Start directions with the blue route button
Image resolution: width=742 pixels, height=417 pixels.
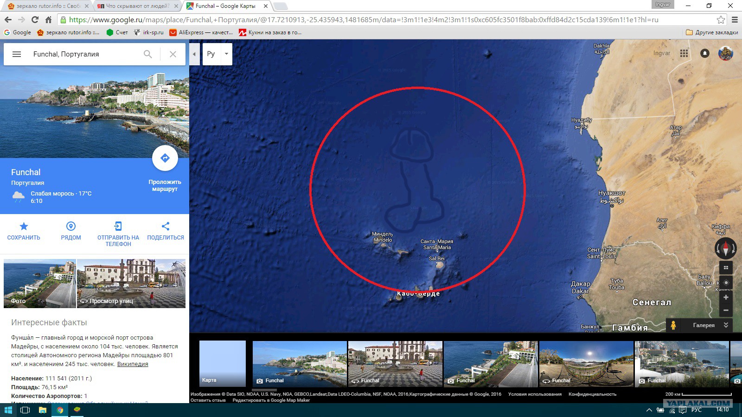point(165,158)
